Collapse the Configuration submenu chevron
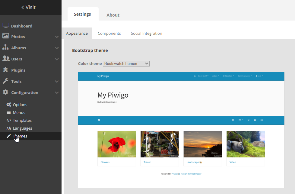 pos(57,92)
